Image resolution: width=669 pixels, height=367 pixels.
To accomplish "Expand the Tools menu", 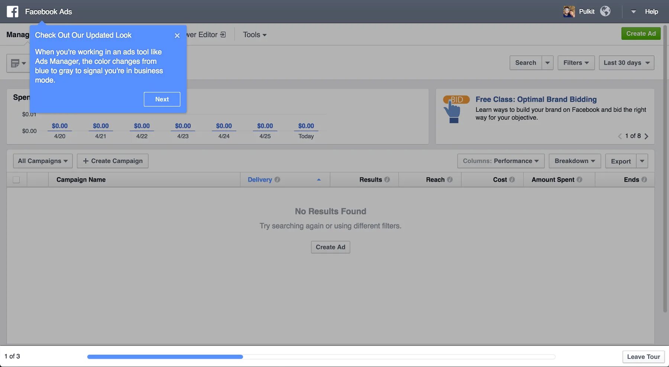I will [255, 35].
